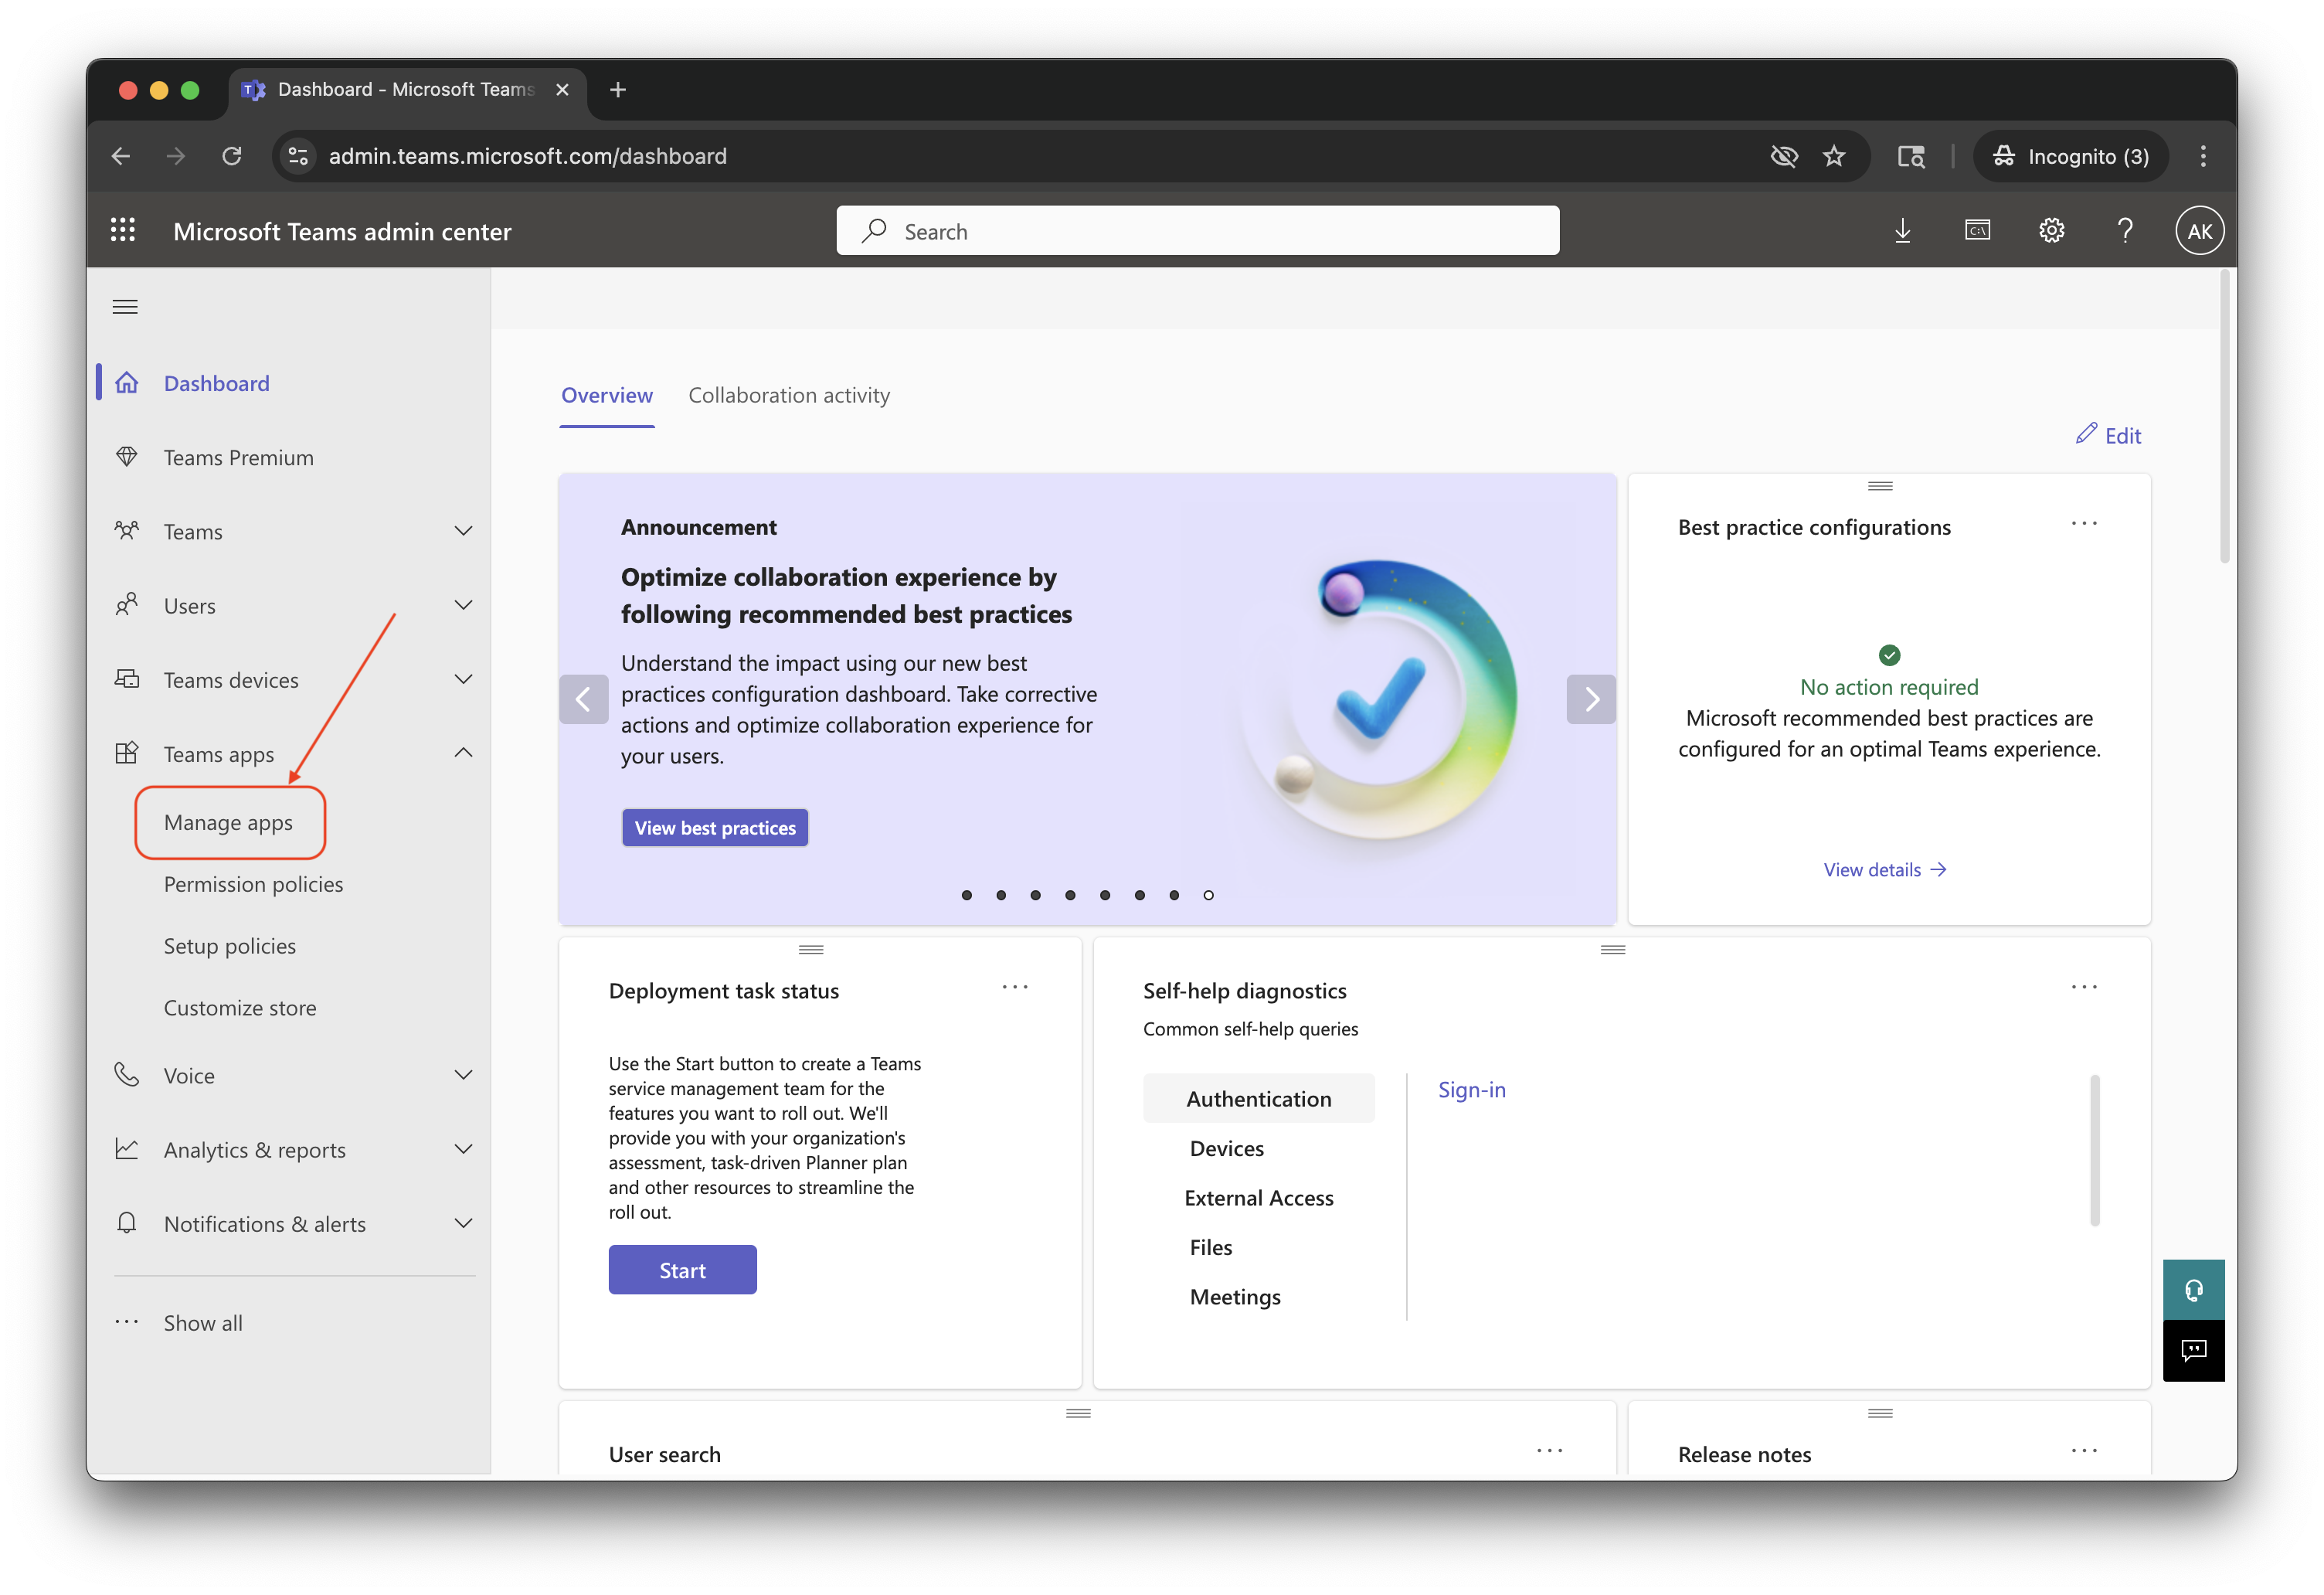This screenshot has height=1595, width=2324.
Task: Open Manage apps in sidebar
Action: 228,822
